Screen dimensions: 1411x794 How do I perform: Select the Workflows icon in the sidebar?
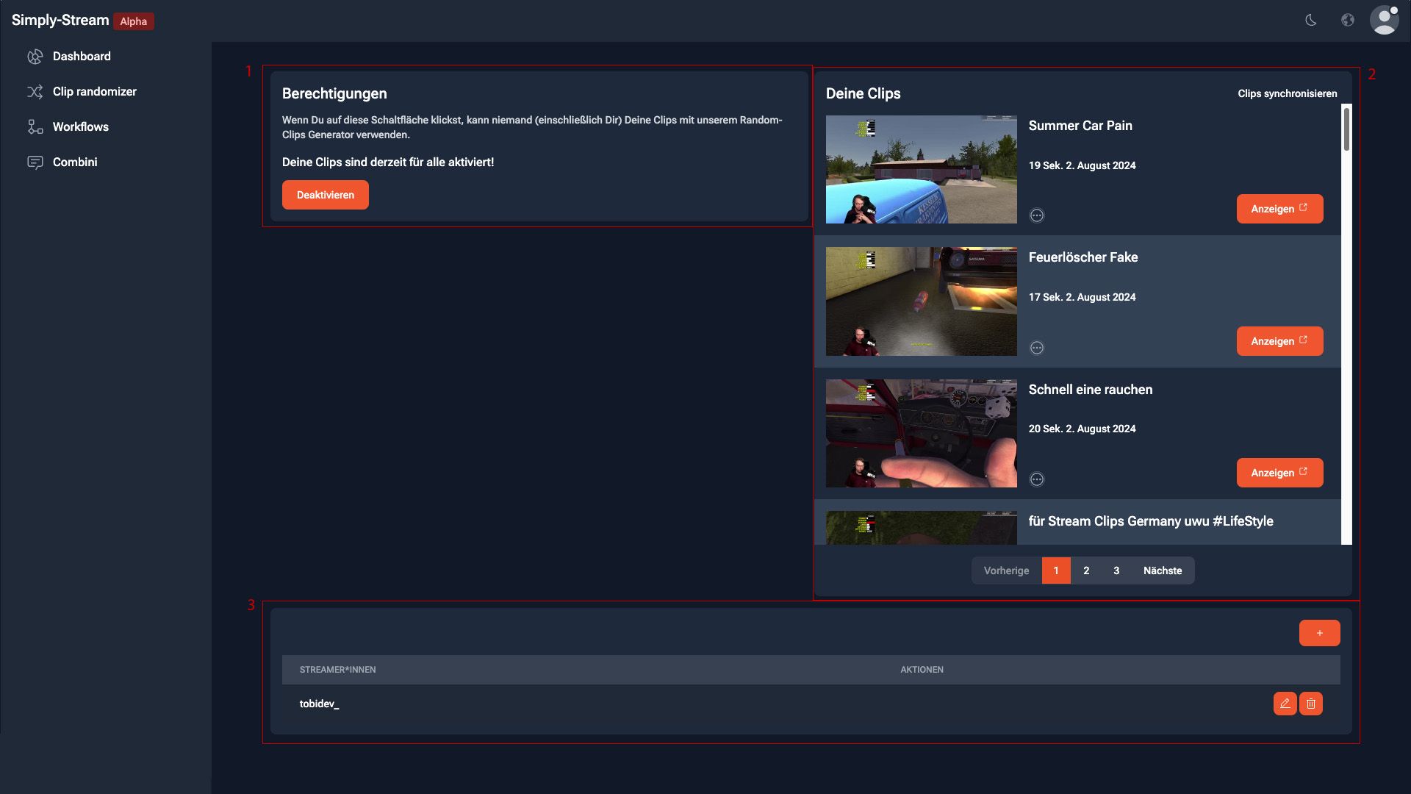(x=35, y=126)
